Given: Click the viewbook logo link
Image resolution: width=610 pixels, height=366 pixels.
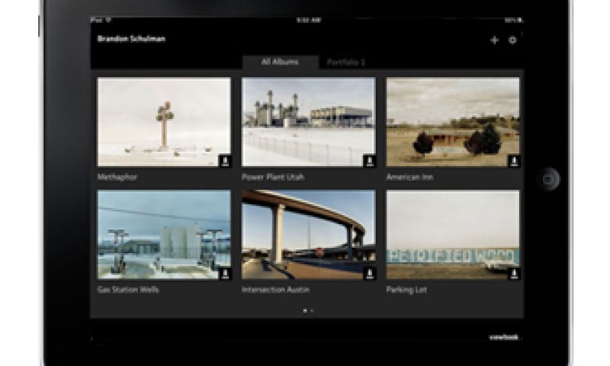Looking at the screenshot, I should [503, 337].
